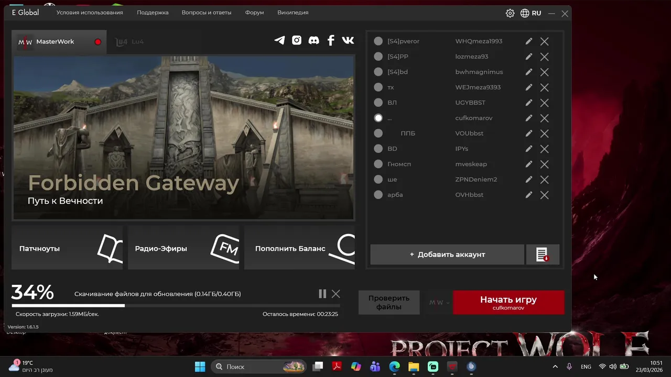671x377 pixels.
Task: Click Добавить аккаунт button
Action: (x=447, y=254)
